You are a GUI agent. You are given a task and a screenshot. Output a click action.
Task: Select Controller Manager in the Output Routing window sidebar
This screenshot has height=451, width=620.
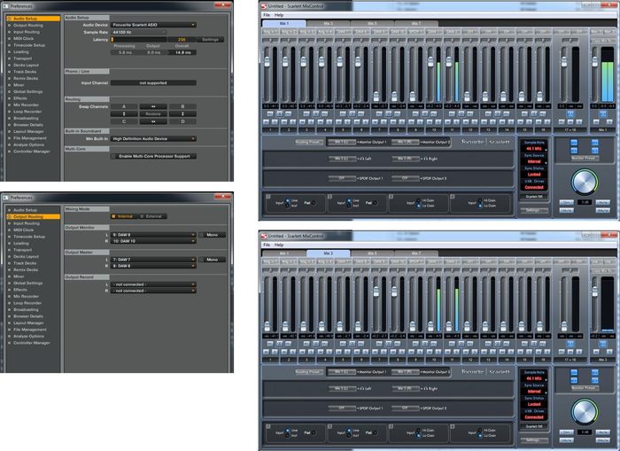(x=32, y=343)
